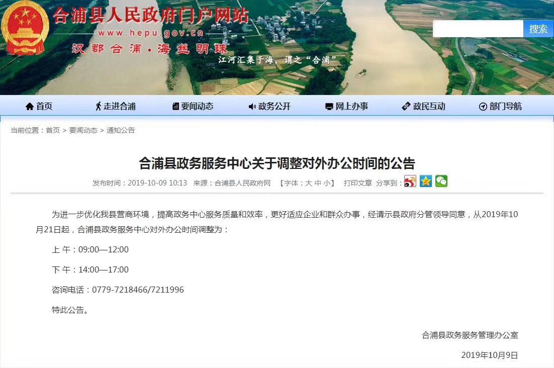Share article to Weibo icon

coord(410,181)
